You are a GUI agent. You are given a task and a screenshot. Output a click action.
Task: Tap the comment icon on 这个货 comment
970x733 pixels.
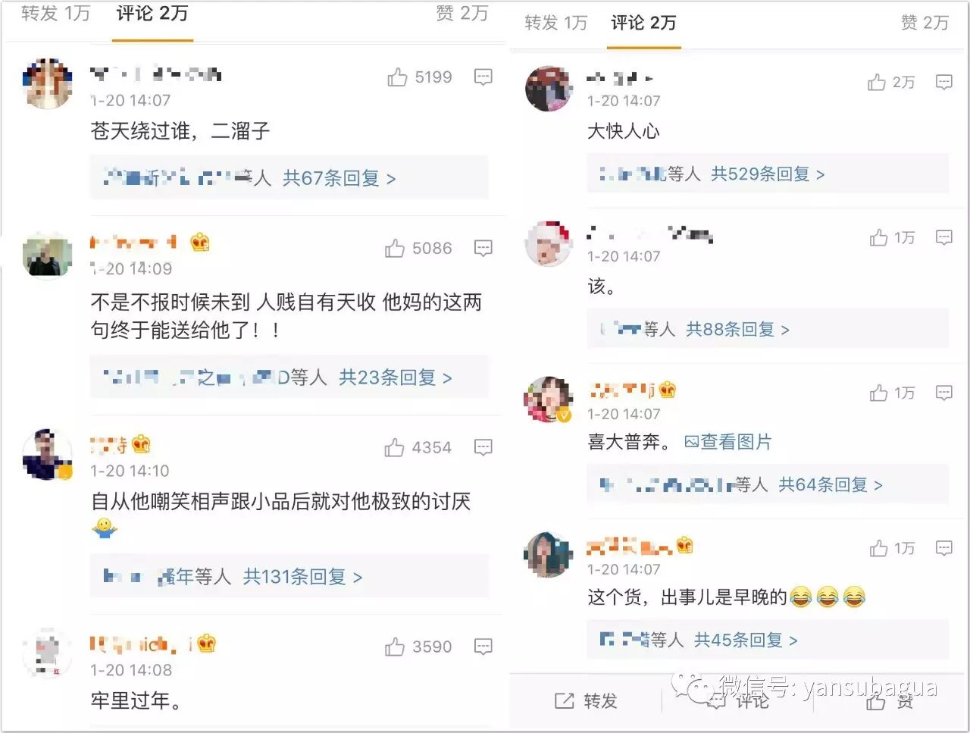(943, 548)
